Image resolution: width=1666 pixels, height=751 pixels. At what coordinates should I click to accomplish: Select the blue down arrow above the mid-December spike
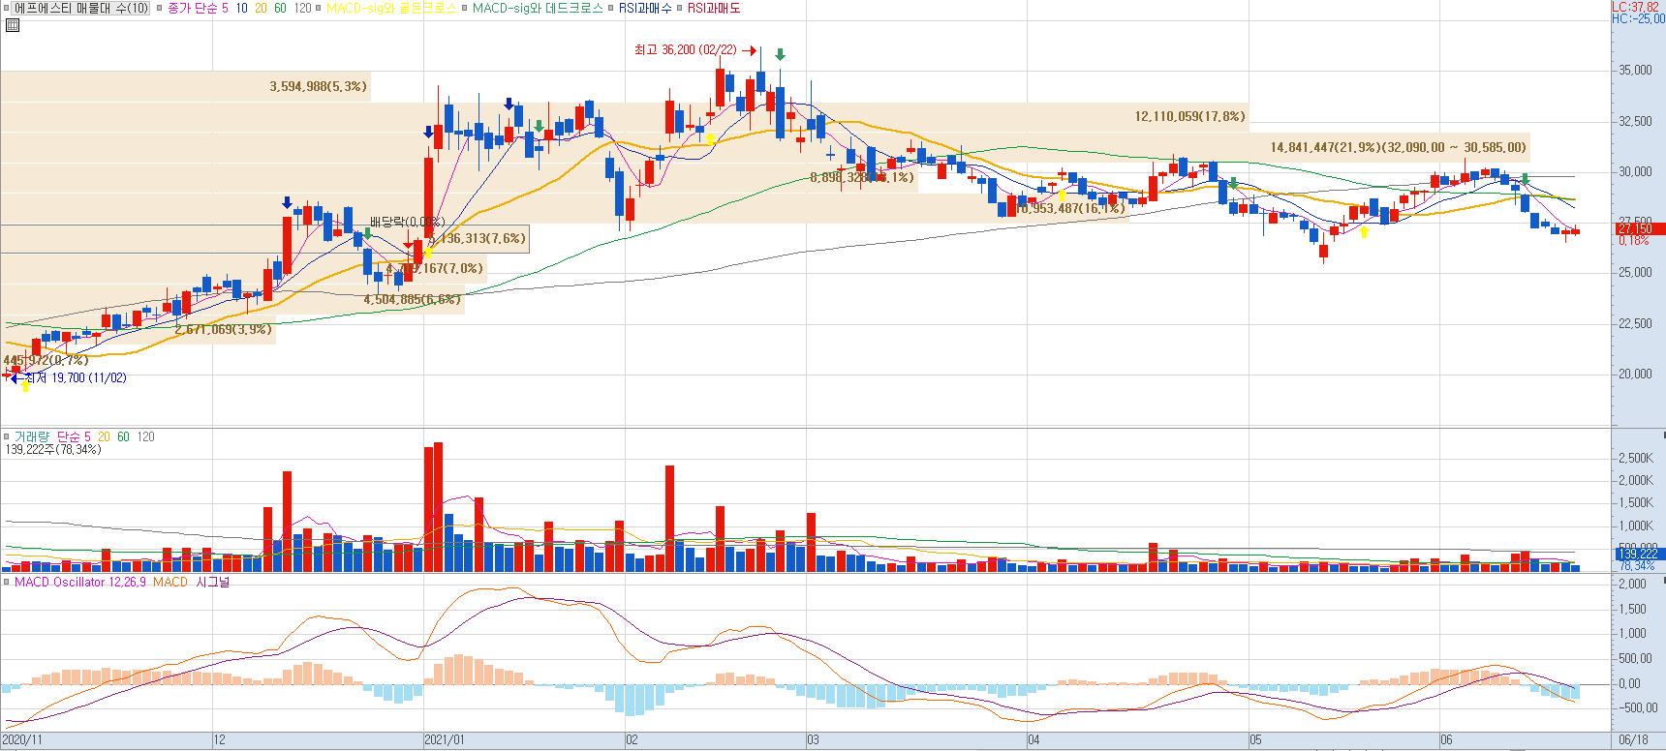[287, 202]
